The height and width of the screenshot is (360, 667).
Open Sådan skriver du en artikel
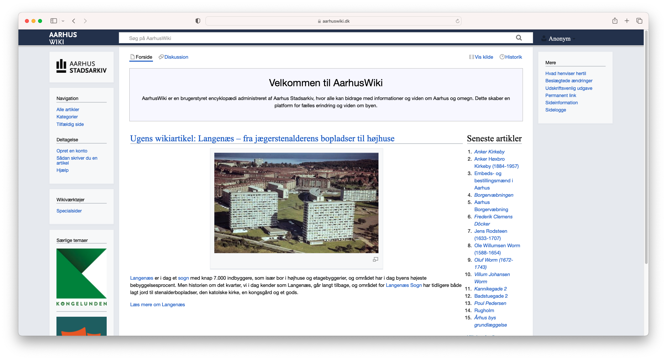coord(77,160)
